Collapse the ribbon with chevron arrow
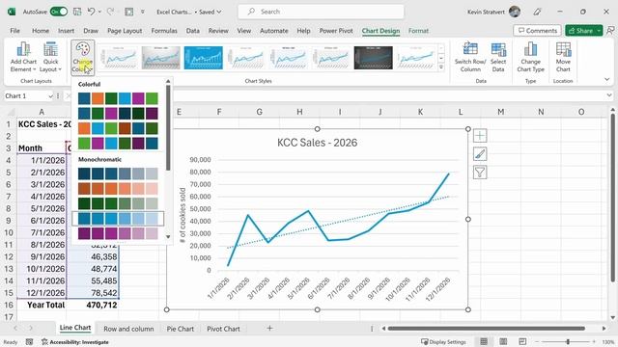 click(607, 79)
